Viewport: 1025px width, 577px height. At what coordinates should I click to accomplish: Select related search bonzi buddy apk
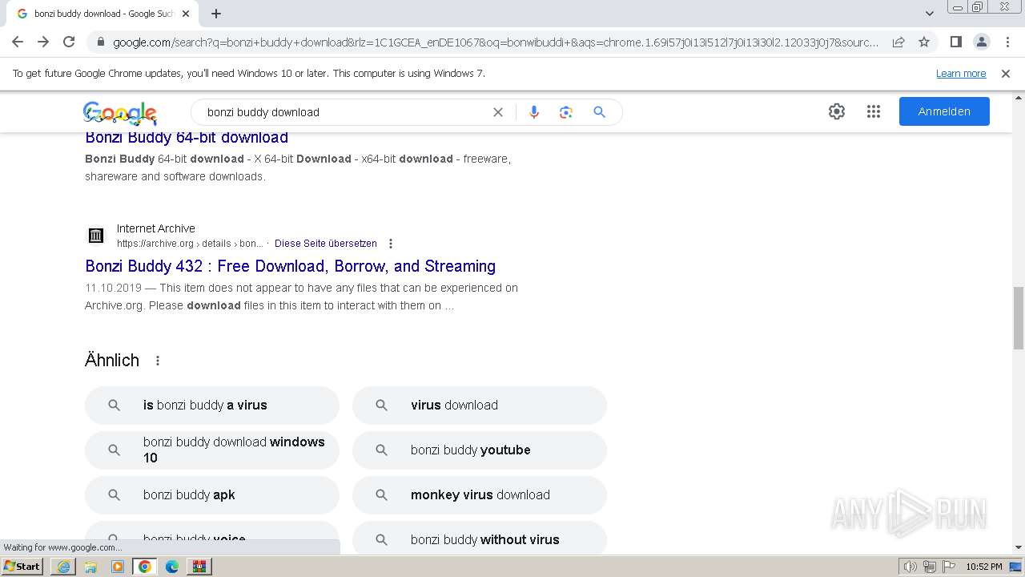point(212,495)
